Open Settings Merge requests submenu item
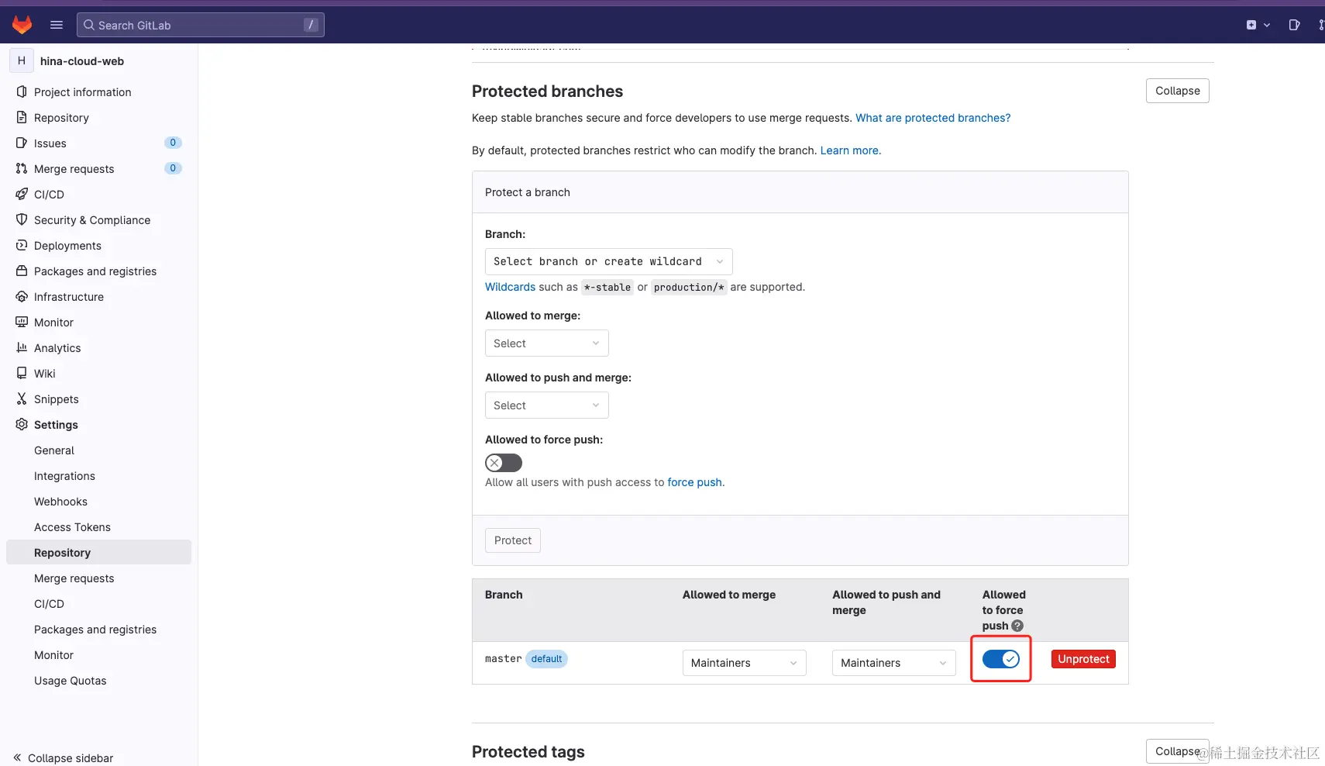Image resolution: width=1325 pixels, height=766 pixels. pos(74,578)
